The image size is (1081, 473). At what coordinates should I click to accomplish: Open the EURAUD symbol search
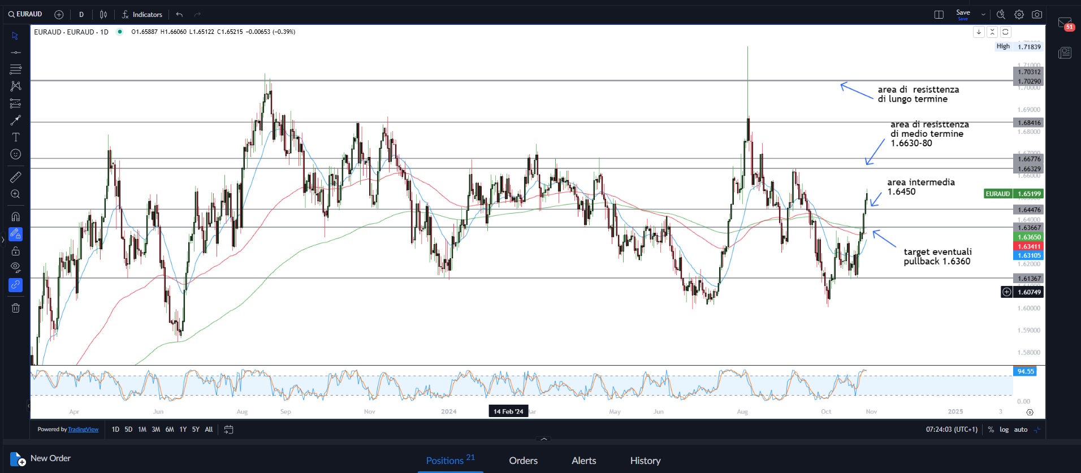click(x=25, y=14)
